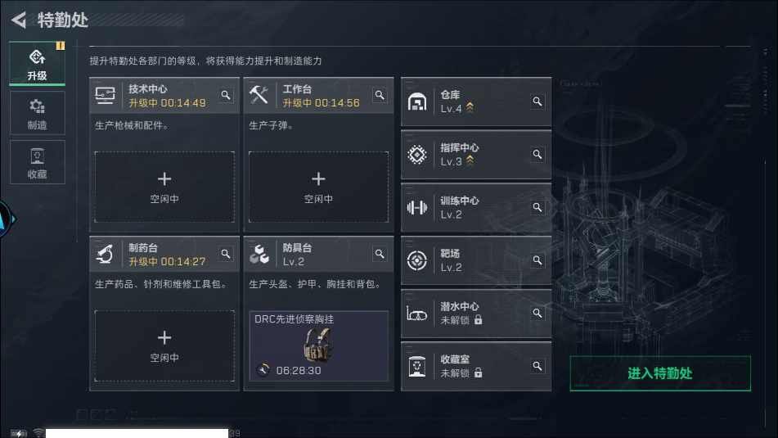Switch to the 升级 tab
Image resolution: width=778 pixels, height=438 pixels.
(x=37, y=64)
